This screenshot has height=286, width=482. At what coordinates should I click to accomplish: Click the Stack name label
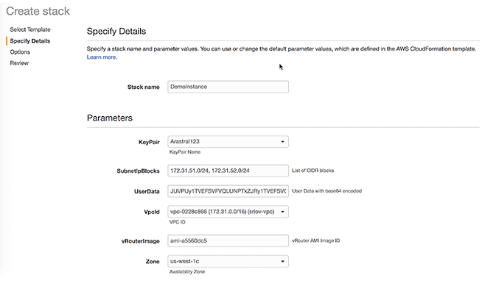click(144, 87)
